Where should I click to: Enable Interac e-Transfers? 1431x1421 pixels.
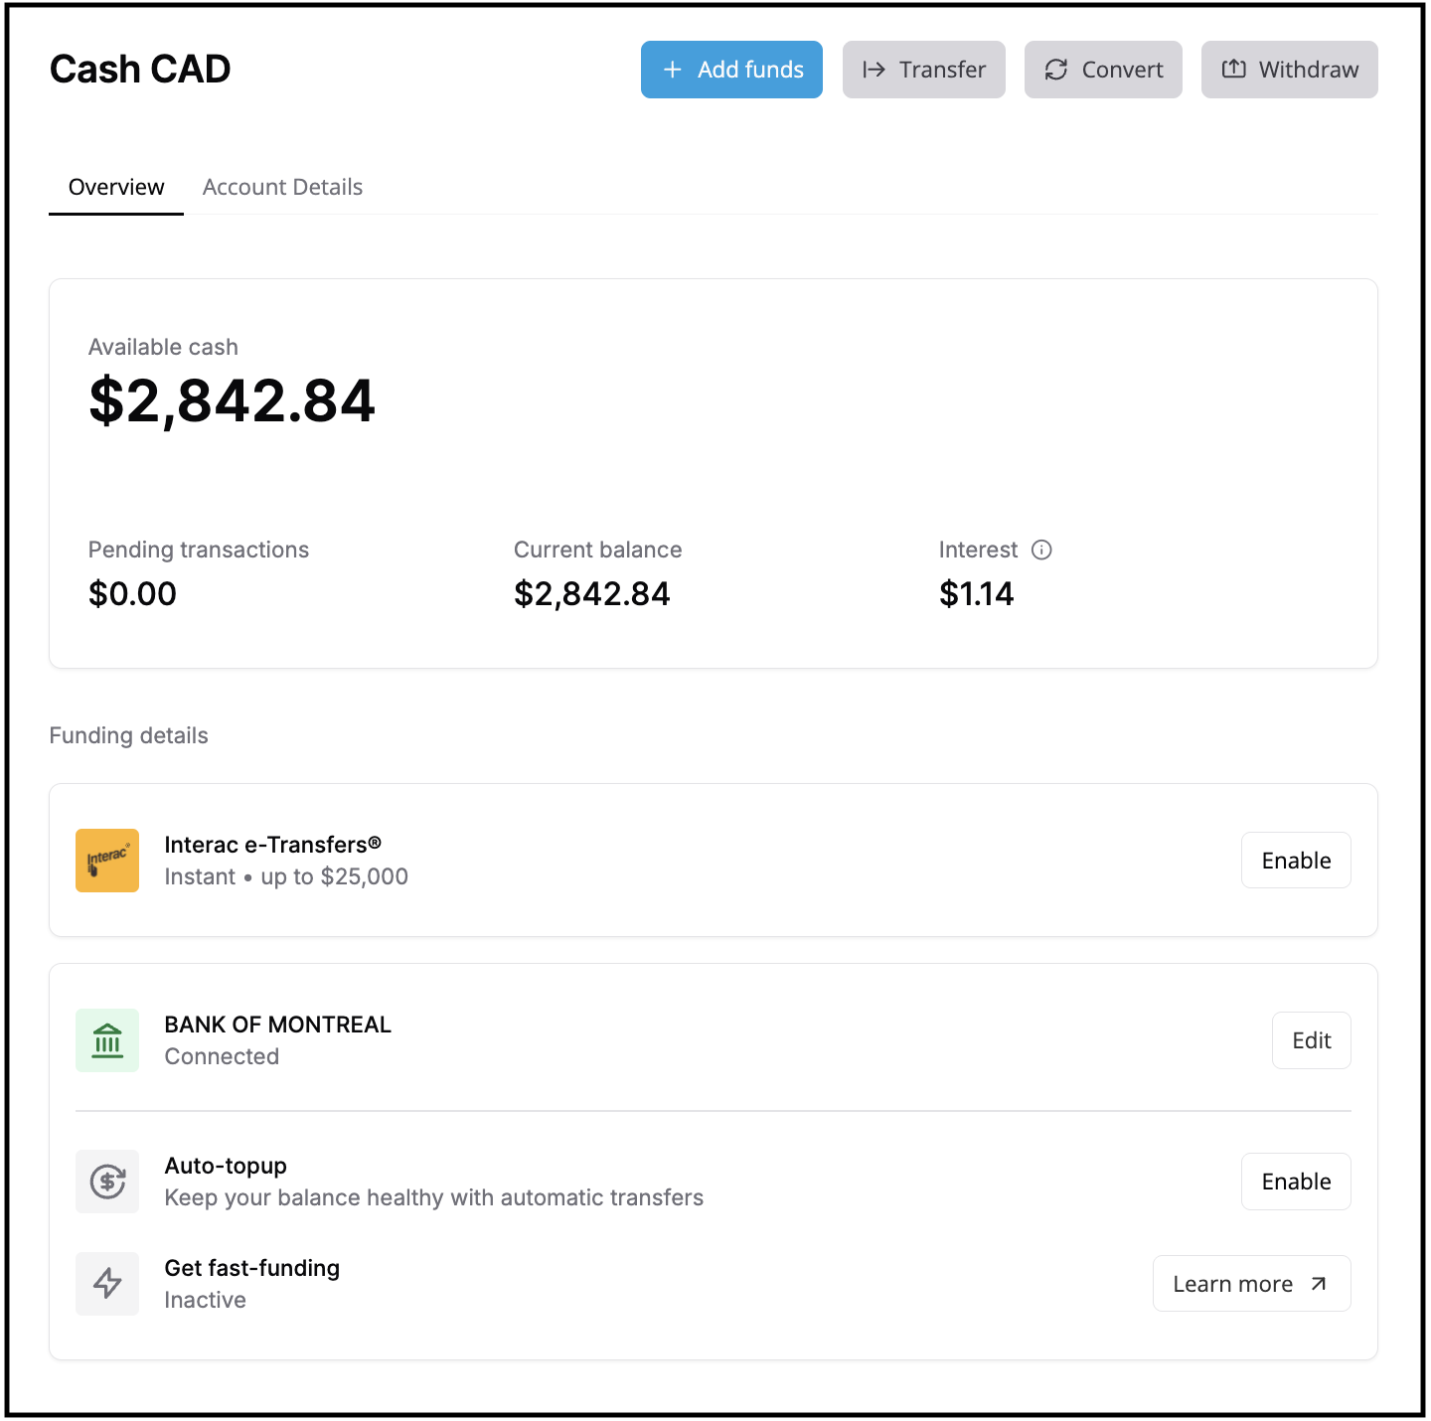[1295, 861]
